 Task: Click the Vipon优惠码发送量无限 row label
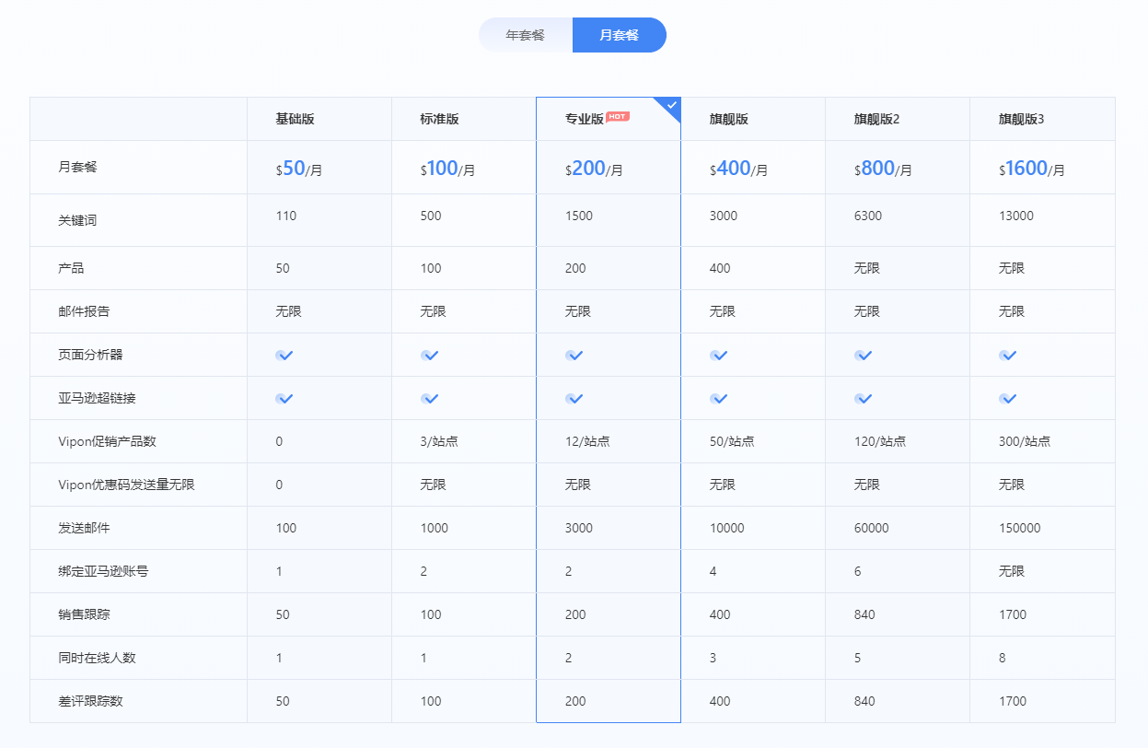point(126,485)
